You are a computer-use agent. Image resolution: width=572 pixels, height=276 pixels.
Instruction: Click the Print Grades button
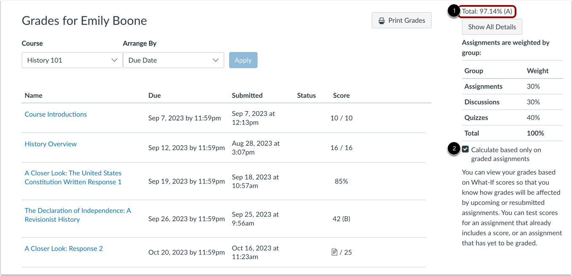402,20
